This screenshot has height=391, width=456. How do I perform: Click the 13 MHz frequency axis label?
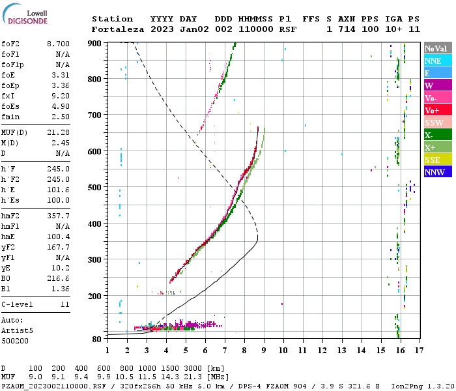pos(342,351)
